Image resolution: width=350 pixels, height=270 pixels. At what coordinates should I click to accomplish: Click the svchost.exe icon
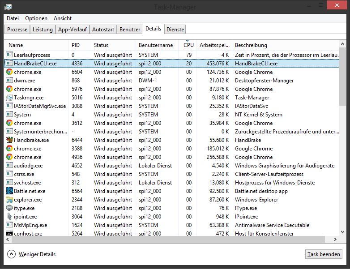tap(9, 182)
